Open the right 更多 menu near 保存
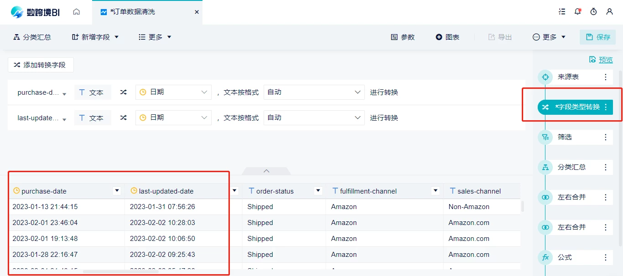The image size is (623, 276). pyautogui.click(x=549, y=37)
